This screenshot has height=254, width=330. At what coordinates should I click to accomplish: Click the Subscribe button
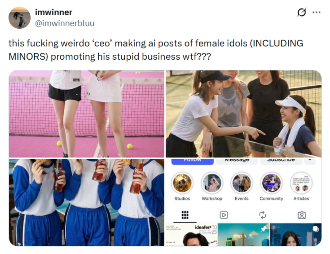pyautogui.click(x=281, y=161)
